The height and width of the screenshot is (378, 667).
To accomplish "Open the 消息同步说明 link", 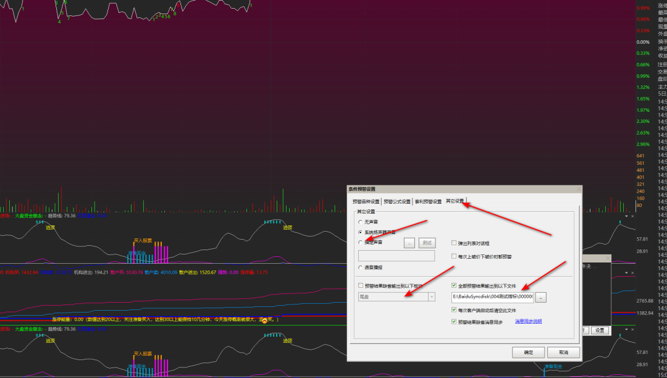I will [528, 321].
